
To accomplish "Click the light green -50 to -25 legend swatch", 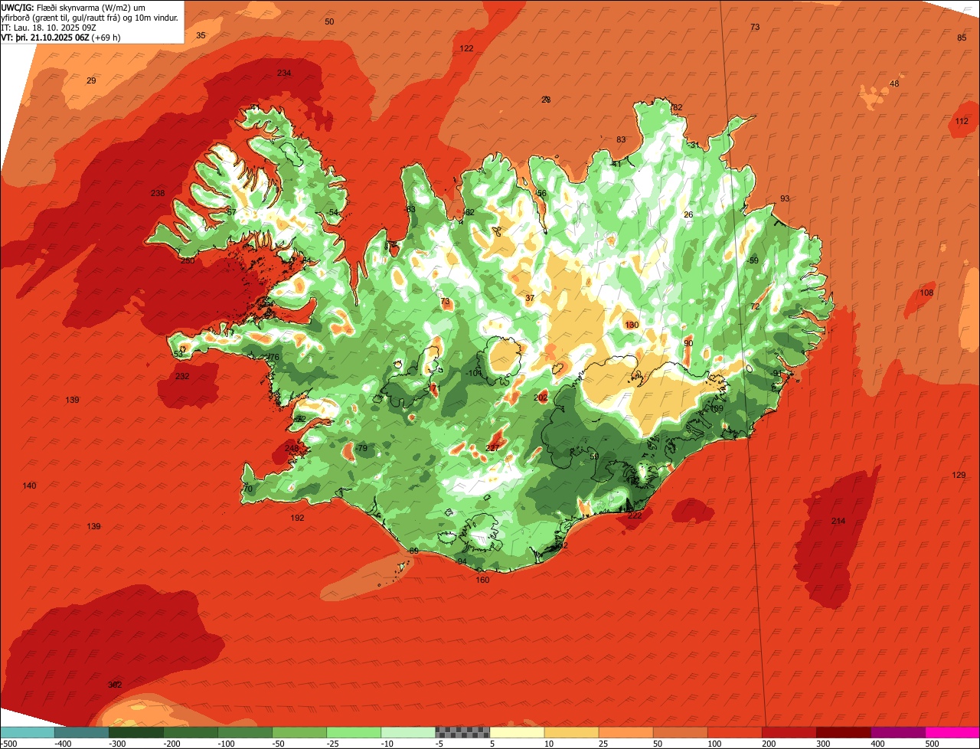I will (x=299, y=732).
